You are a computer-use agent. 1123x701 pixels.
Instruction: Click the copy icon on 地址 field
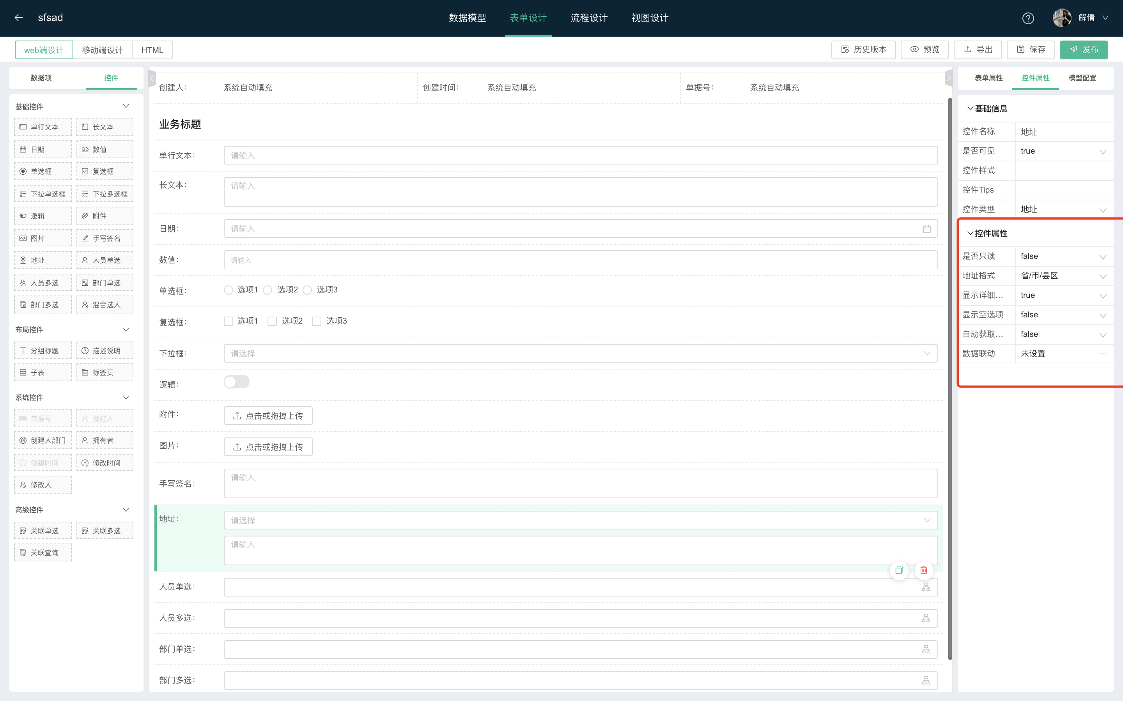point(899,570)
